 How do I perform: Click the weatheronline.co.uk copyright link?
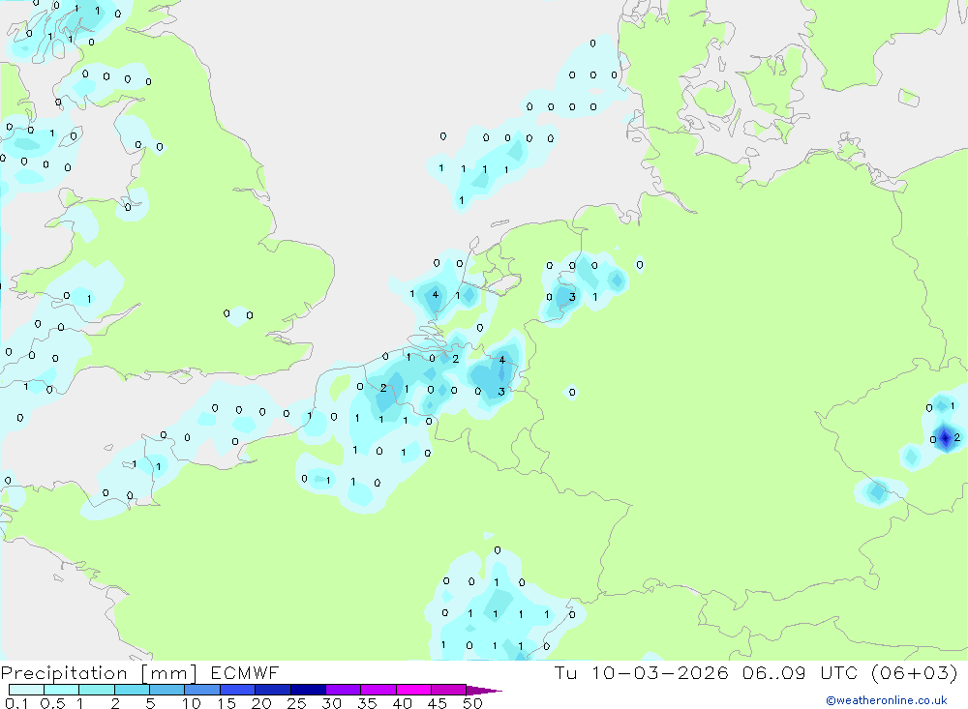pyautogui.click(x=887, y=700)
